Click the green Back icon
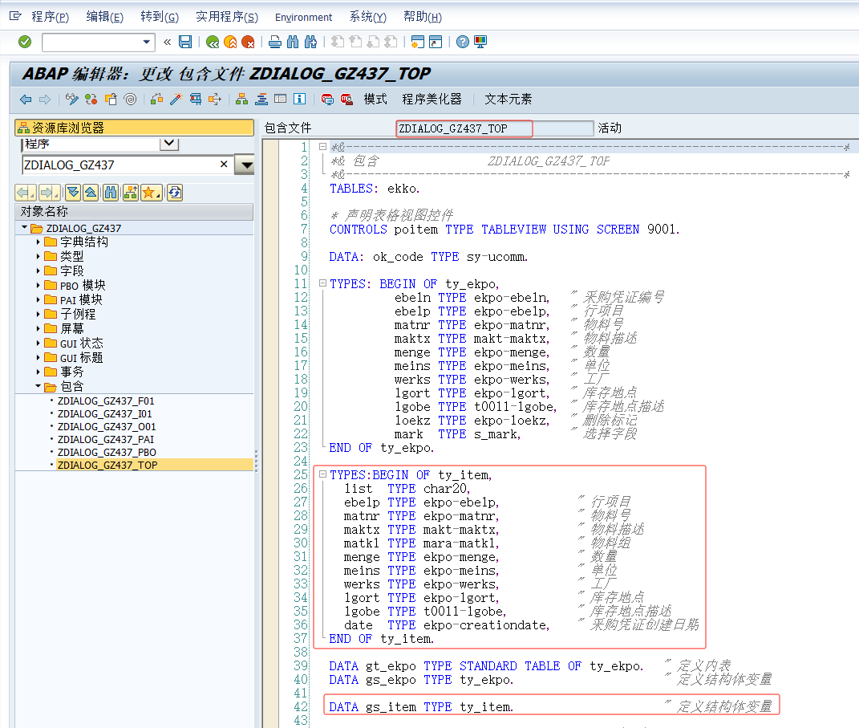This screenshot has height=728, width=859. tap(213, 42)
